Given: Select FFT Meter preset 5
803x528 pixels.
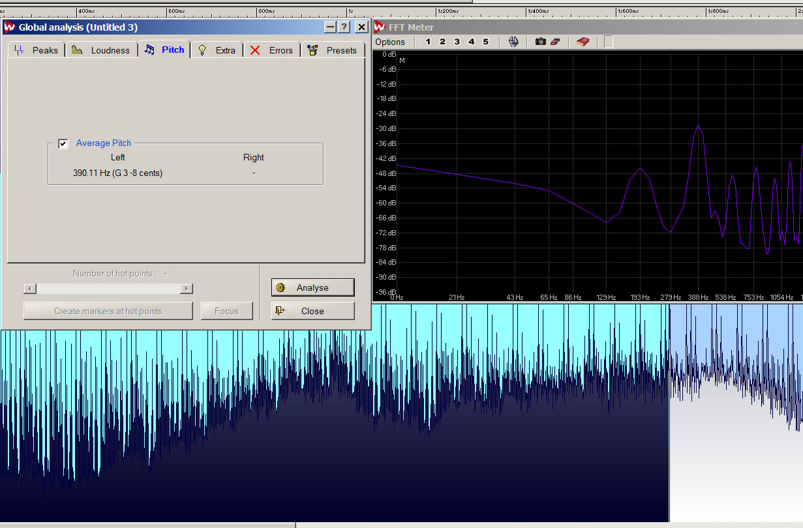Looking at the screenshot, I should [x=485, y=42].
